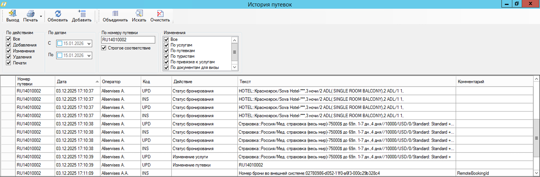The image size is (540, 177).
Task: Toggle the Строгое соответствие checkbox
Action: 104,48
